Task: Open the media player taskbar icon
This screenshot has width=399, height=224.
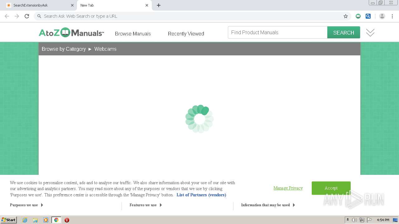Action: [x=46, y=220]
